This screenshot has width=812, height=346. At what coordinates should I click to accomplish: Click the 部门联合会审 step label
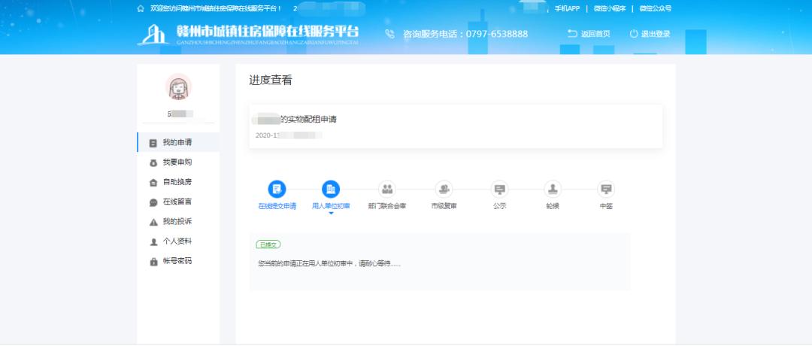point(387,206)
